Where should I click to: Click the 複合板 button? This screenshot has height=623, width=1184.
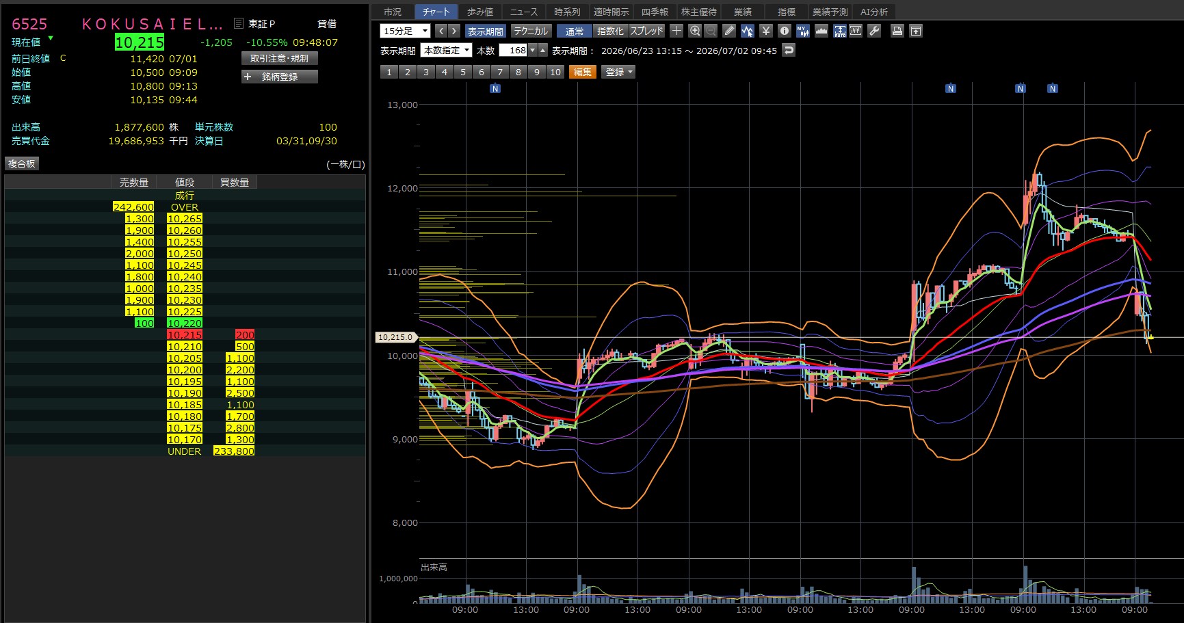coord(22,163)
